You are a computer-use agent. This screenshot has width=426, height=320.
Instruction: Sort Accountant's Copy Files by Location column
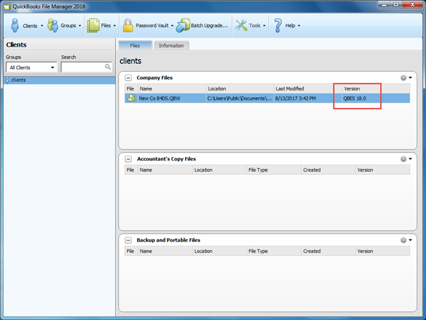[220, 170]
